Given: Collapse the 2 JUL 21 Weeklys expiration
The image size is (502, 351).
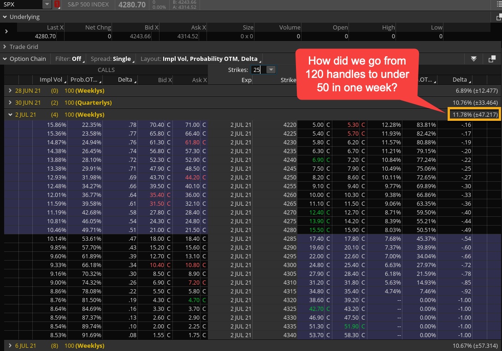Looking at the screenshot, I should [x=11, y=114].
